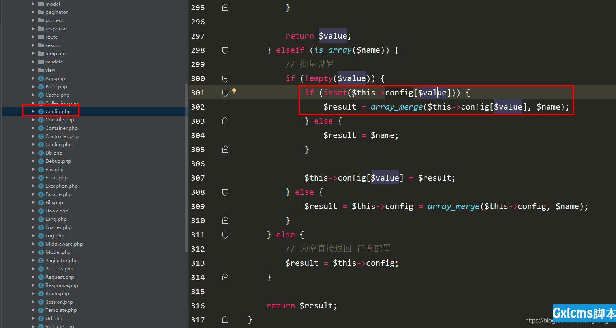Click the intention lightbulb on line 301
616x328 pixels.
click(x=234, y=91)
